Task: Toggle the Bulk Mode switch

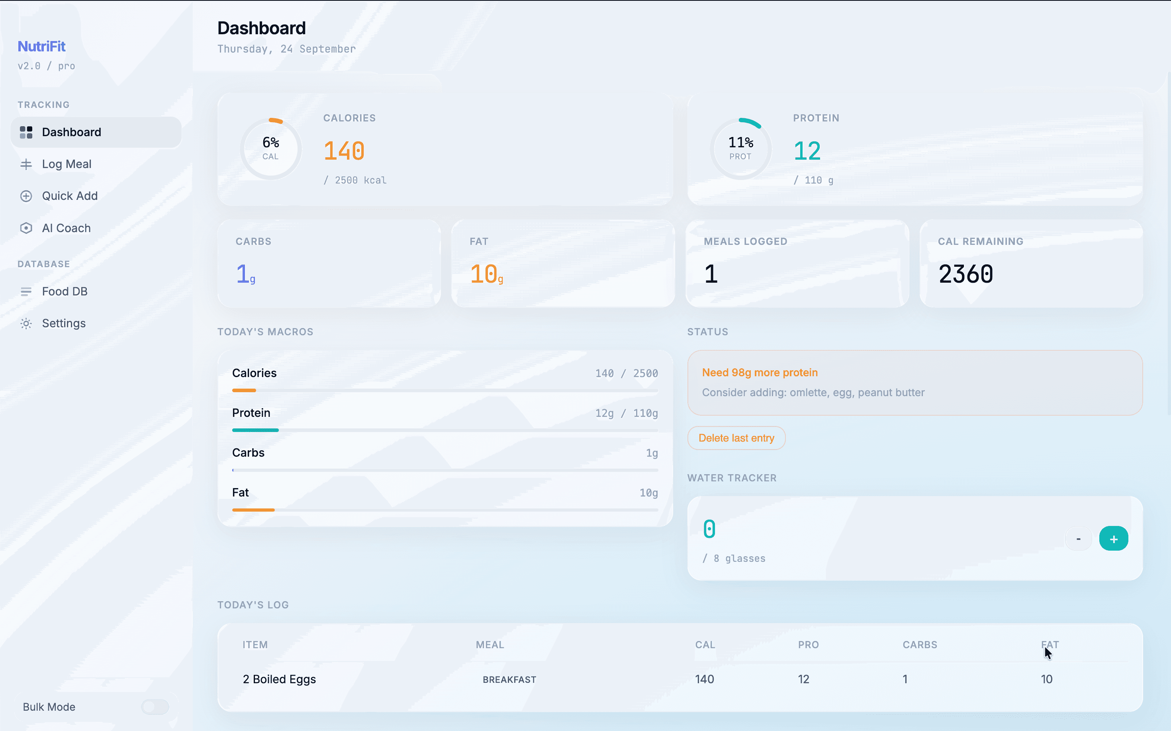Action: [155, 707]
